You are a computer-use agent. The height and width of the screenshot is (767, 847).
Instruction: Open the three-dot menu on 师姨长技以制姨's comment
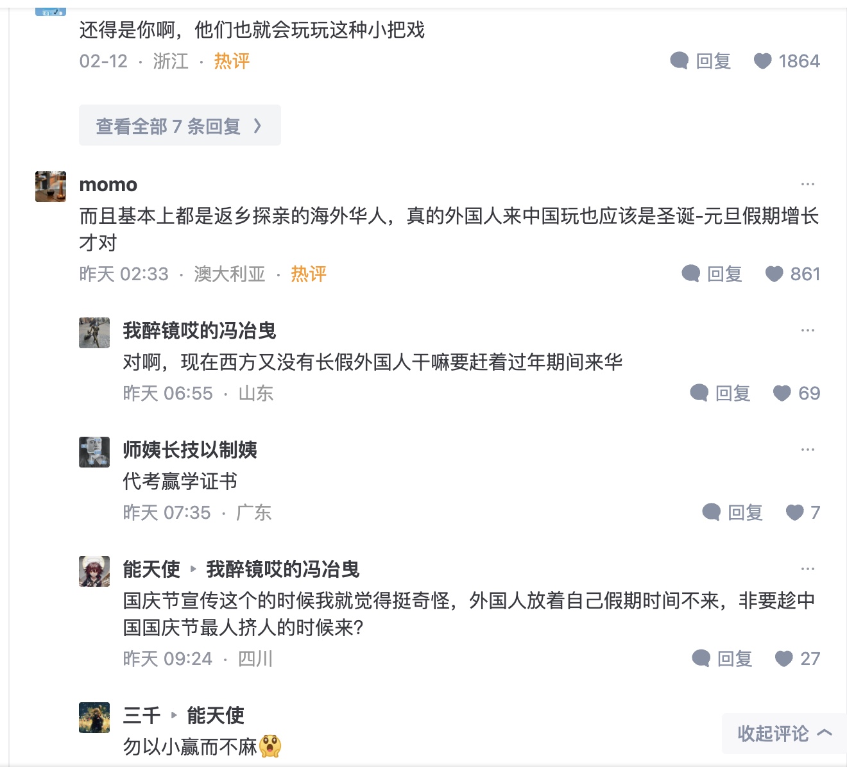coord(807,450)
